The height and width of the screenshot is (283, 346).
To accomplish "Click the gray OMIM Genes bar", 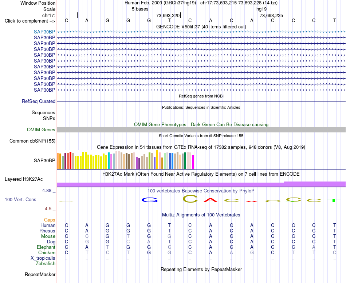I will click(201, 129).
